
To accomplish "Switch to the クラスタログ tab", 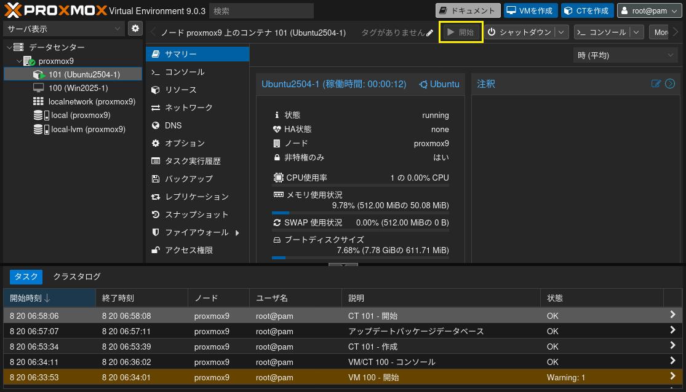I will click(76, 276).
